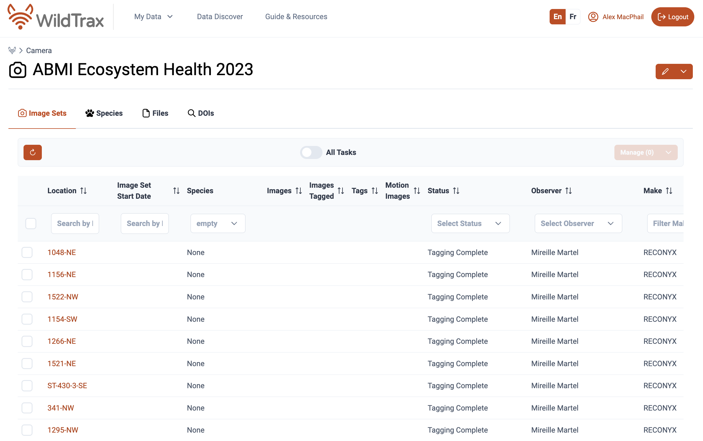This screenshot has height=441, width=703.
Task: Switch to the Species tab
Action: point(104,113)
